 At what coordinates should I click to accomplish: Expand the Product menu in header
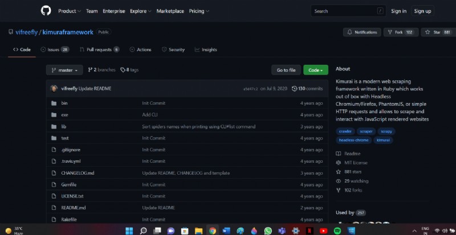69,11
